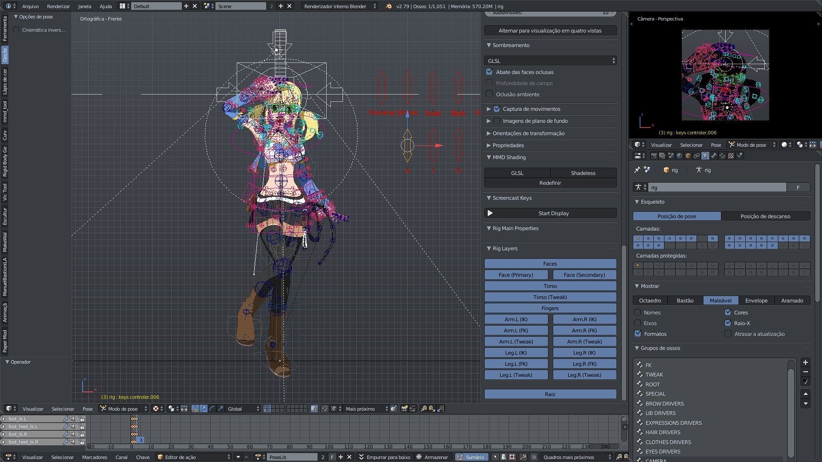This screenshot has height=462, width=822.
Task: Open the Arquivo menu
Action: [x=30, y=6]
